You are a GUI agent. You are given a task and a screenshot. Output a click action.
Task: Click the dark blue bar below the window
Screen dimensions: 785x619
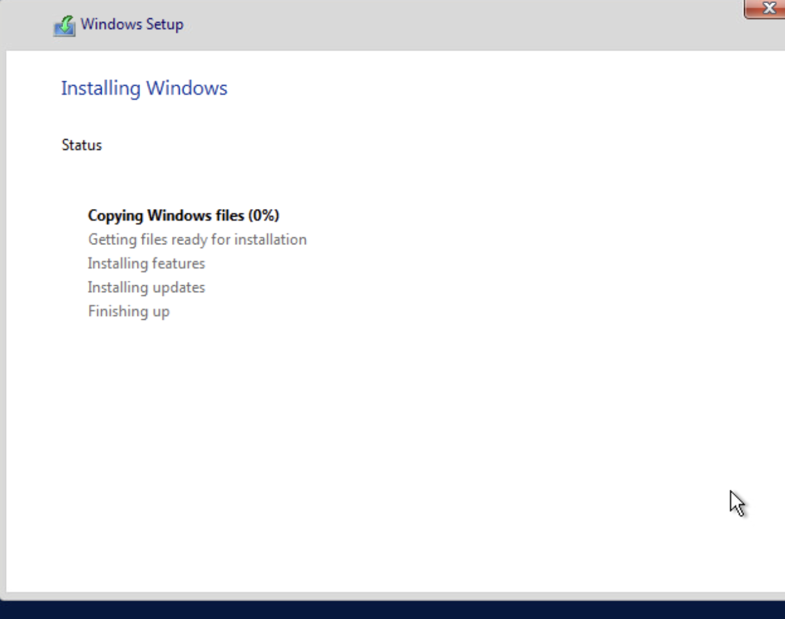tap(392, 610)
